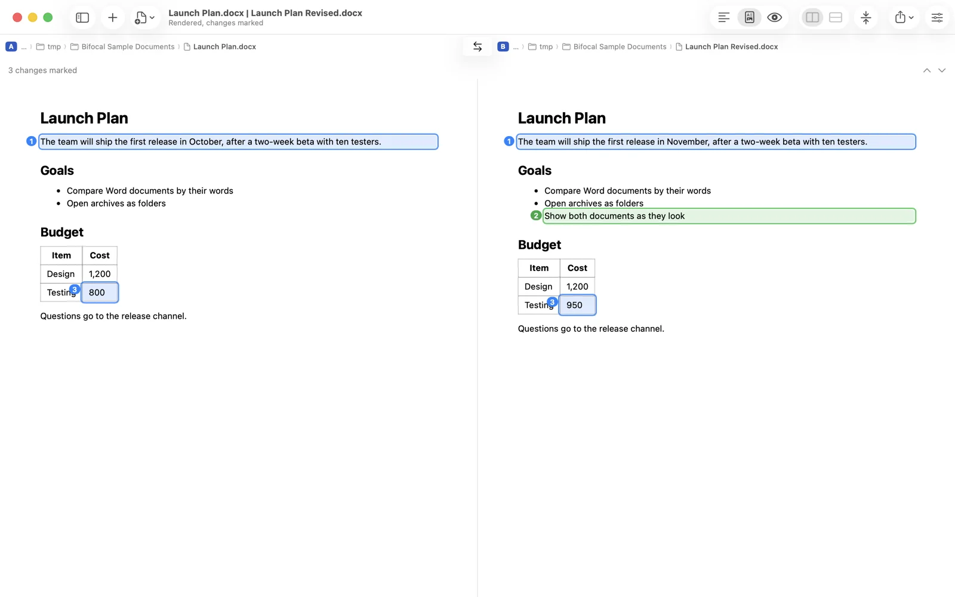The image size is (955, 597).
Task: Jump to the next change arrow
Action: tap(941, 70)
